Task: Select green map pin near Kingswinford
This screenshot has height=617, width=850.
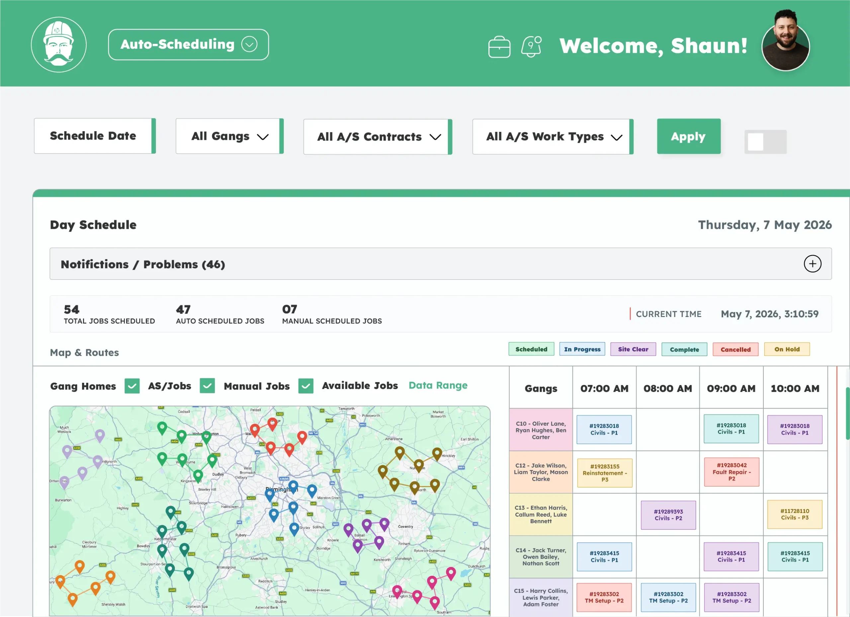Action: [x=198, y=476]
